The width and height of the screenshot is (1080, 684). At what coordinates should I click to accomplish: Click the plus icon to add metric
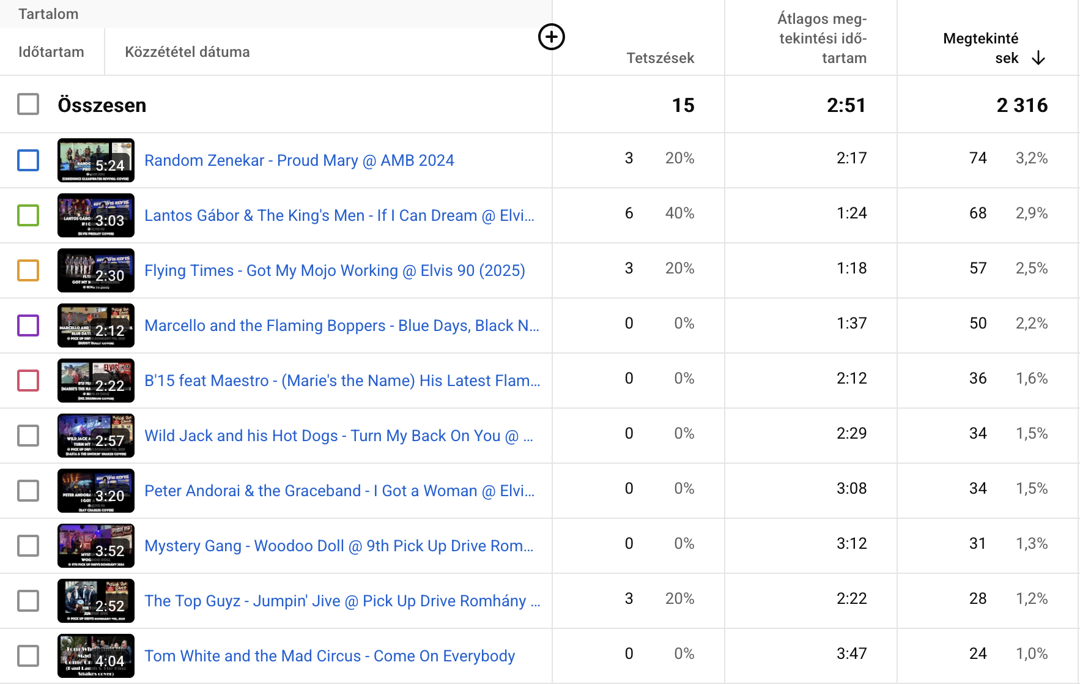tap(551, 37)
